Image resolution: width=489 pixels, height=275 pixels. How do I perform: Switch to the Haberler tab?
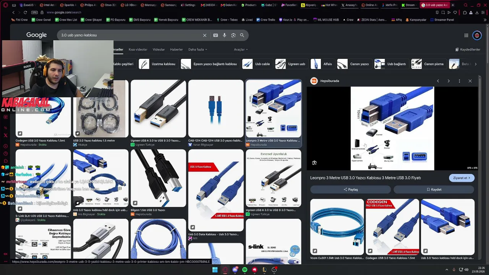pos(176,50)
